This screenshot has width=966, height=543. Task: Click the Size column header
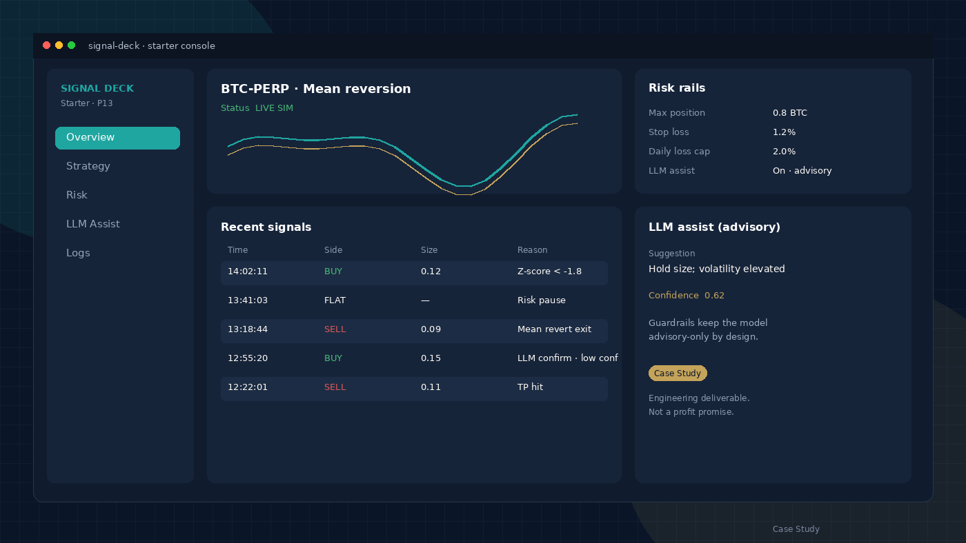pyautogui.click(x=429, y=250)
